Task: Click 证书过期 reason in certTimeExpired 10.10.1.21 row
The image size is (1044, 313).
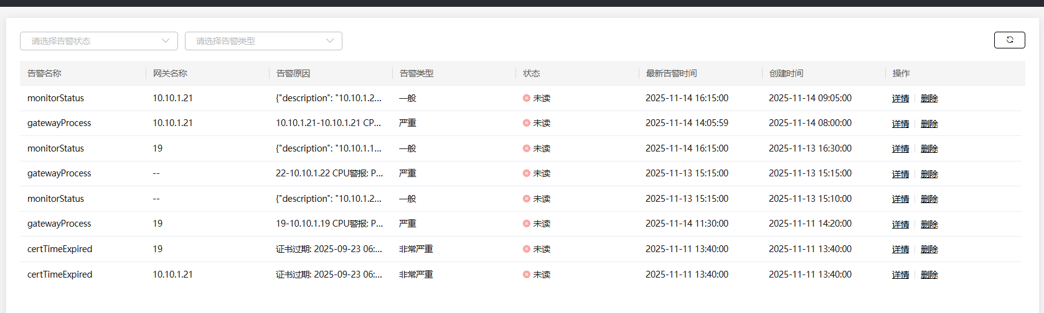Action: click(329, 274)
